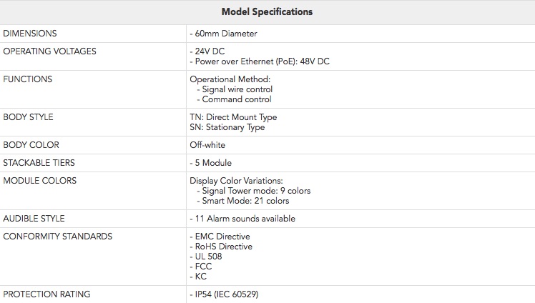Click the TN: Direct Mount Type text
The width and height of the screenshot is (535, 303).
tap(233, 117)
